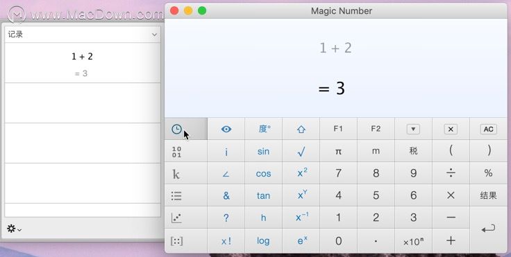Click the digit 4 key
Image resolution: width=511 pixels, height=257 pixels.
click(x=338, y=195)
